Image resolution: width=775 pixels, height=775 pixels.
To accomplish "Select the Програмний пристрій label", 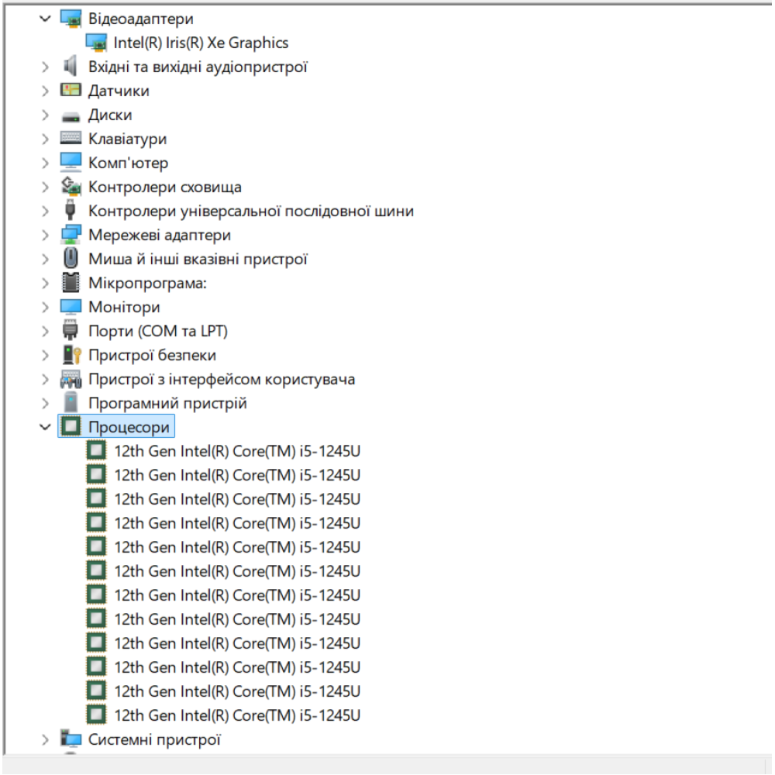I will pos(167,403).
